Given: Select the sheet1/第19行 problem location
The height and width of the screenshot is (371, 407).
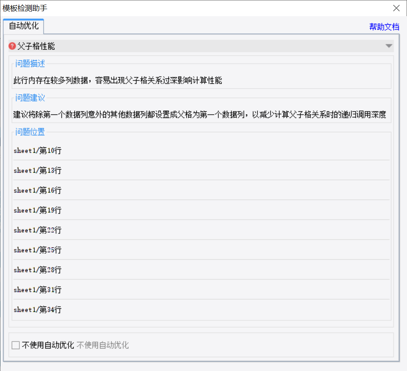Looking at the screenshot, I should point(37,210).
